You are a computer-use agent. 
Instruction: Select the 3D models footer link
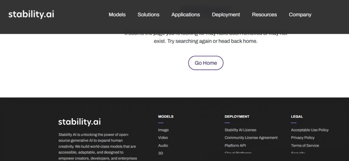(x=161, y=153)
